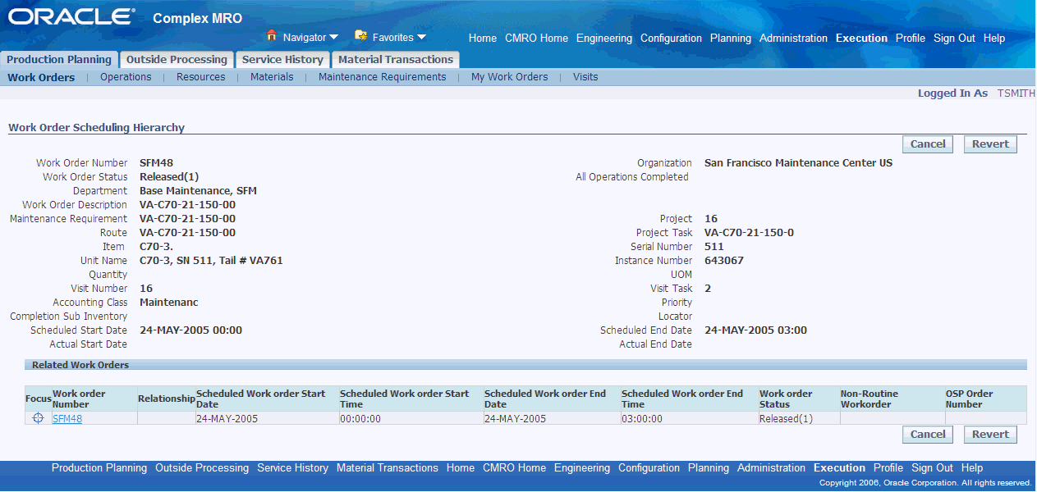
Task: Open the Visits subtab
Action: 585,77
